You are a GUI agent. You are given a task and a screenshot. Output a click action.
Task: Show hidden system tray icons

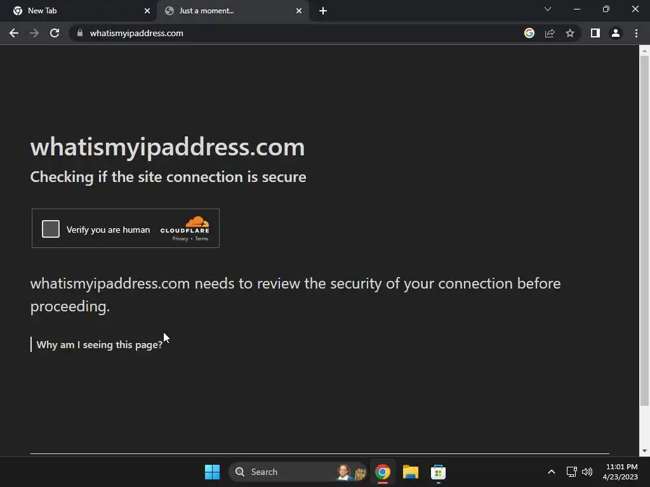[552, 472]
